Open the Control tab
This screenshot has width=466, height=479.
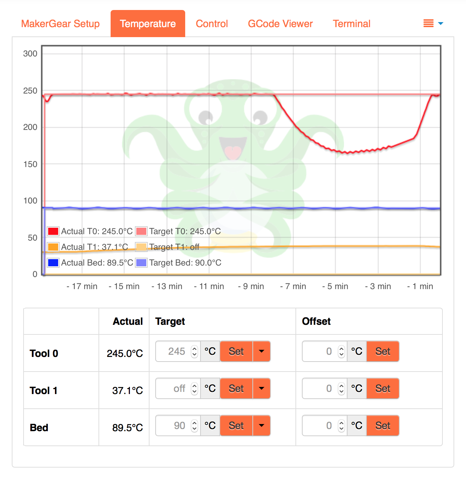pyautogui.click(x=212, y=24)
